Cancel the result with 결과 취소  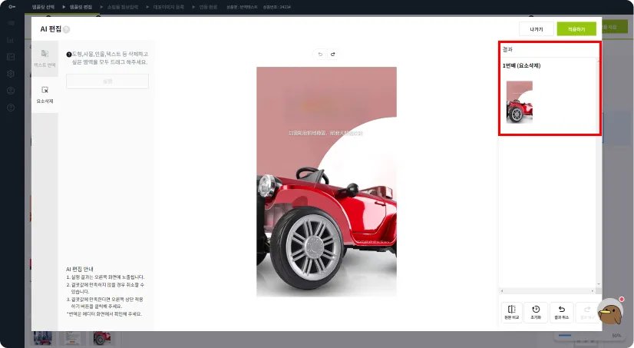[561, 313]
